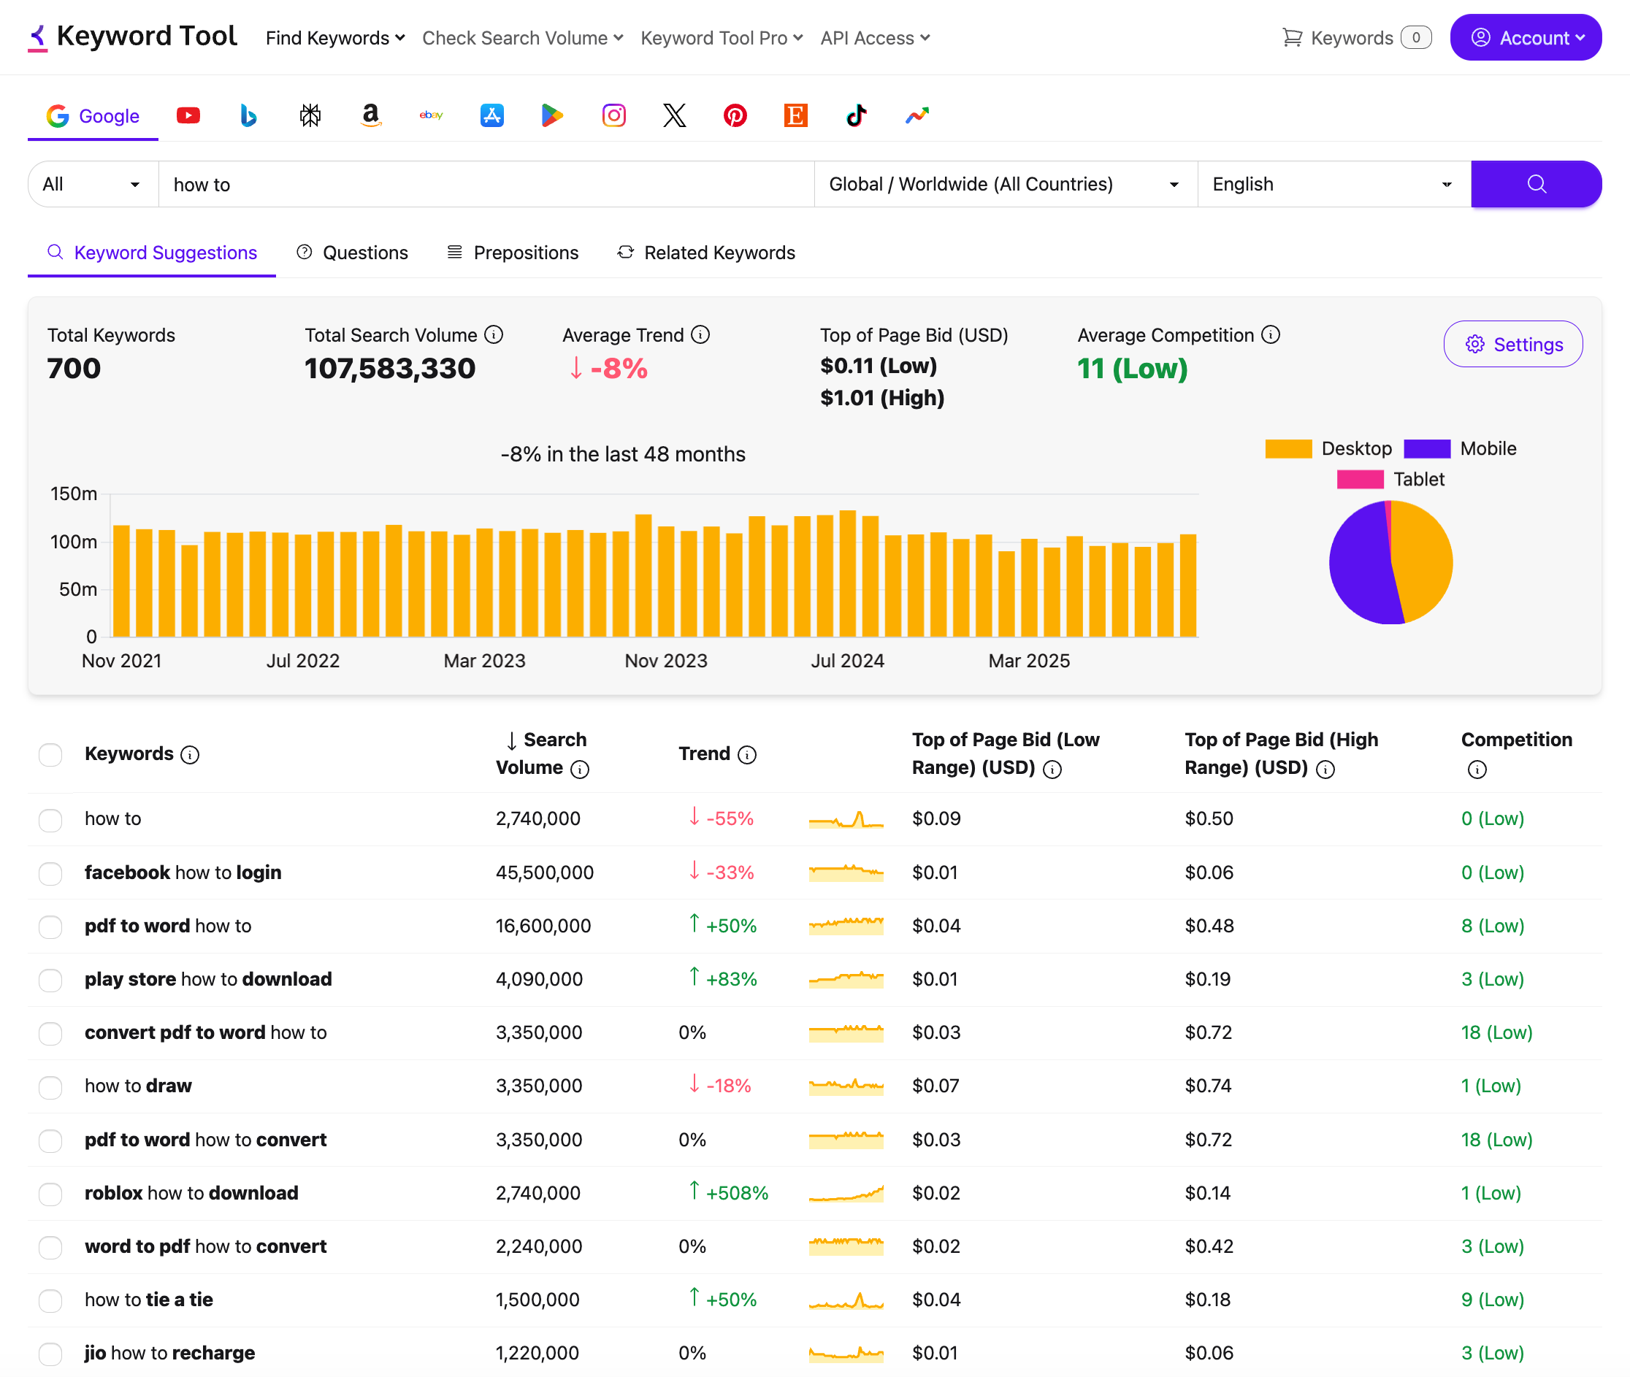Select the Instagram platform icon
This screenshot has width=1630, height=1377.
(x=613, y=115)
